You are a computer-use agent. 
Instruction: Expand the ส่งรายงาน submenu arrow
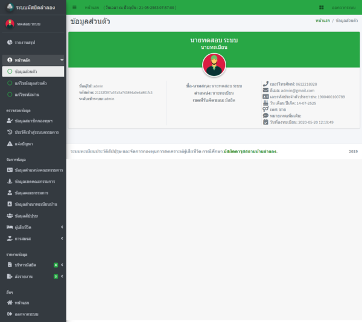pos(62,276)
